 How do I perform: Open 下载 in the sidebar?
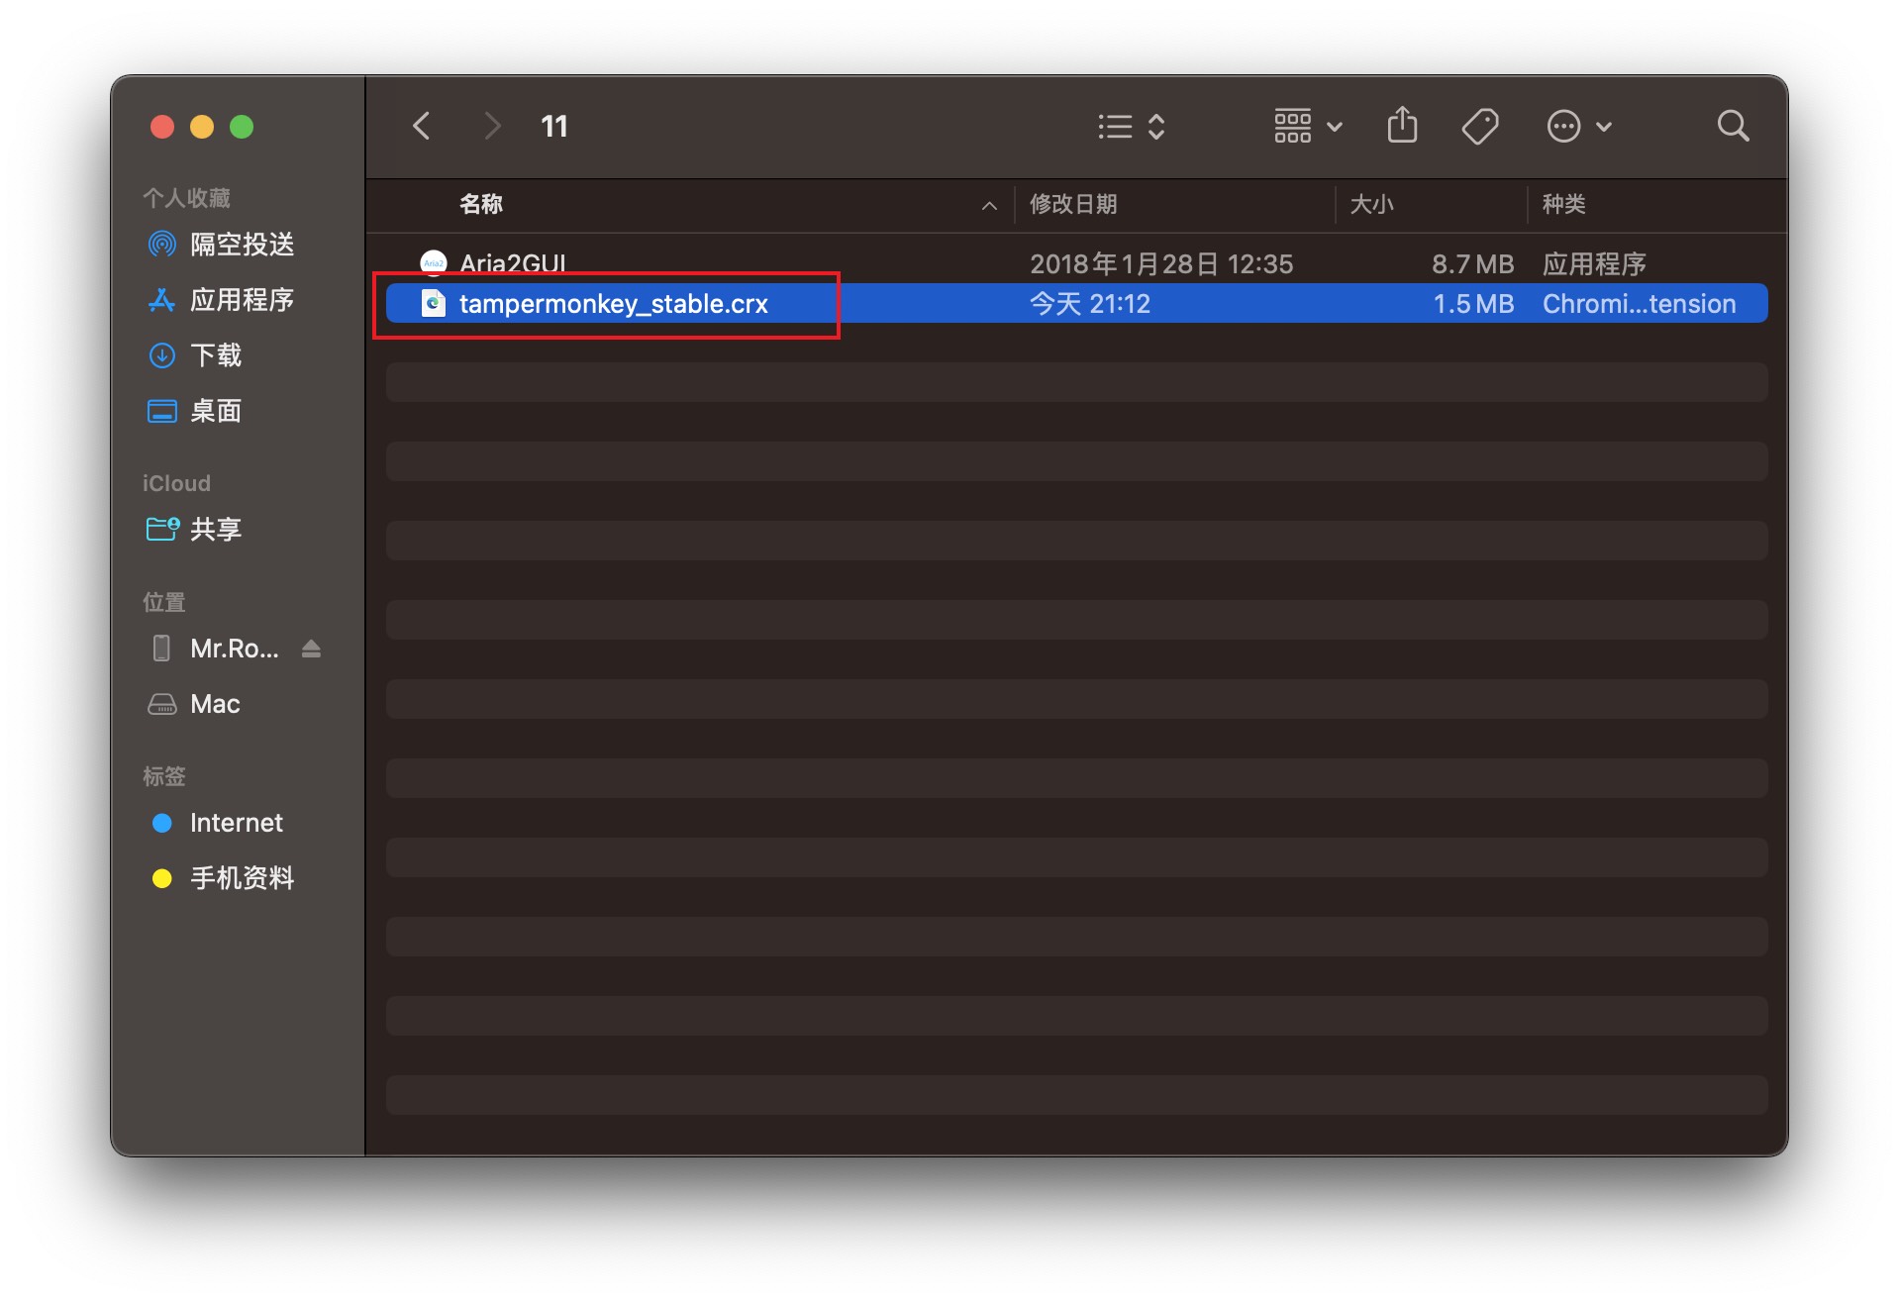click(216, 354)
